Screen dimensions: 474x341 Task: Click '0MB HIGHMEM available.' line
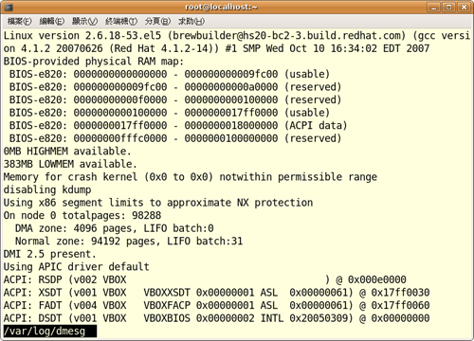(67, 152)
